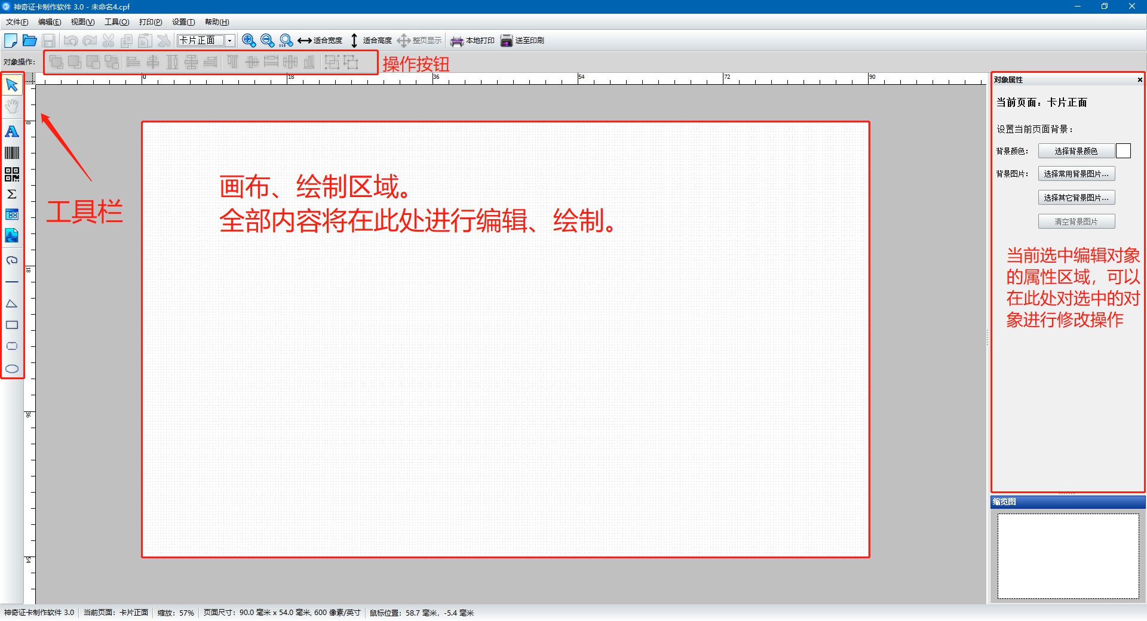Viewport: 1147px width, 621px height.
Task: Click the background color swatch
Action: (1123, 150)
